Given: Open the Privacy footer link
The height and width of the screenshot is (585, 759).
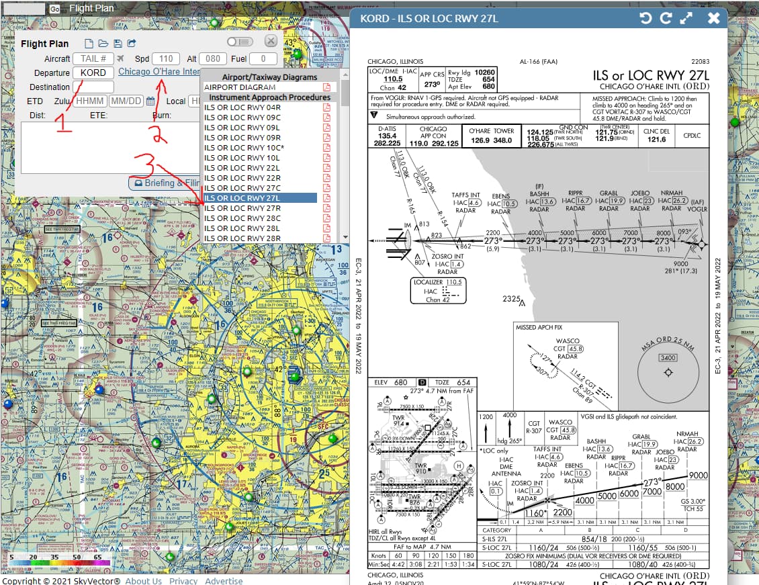Looking at the screenshot, I should (183, 581).
